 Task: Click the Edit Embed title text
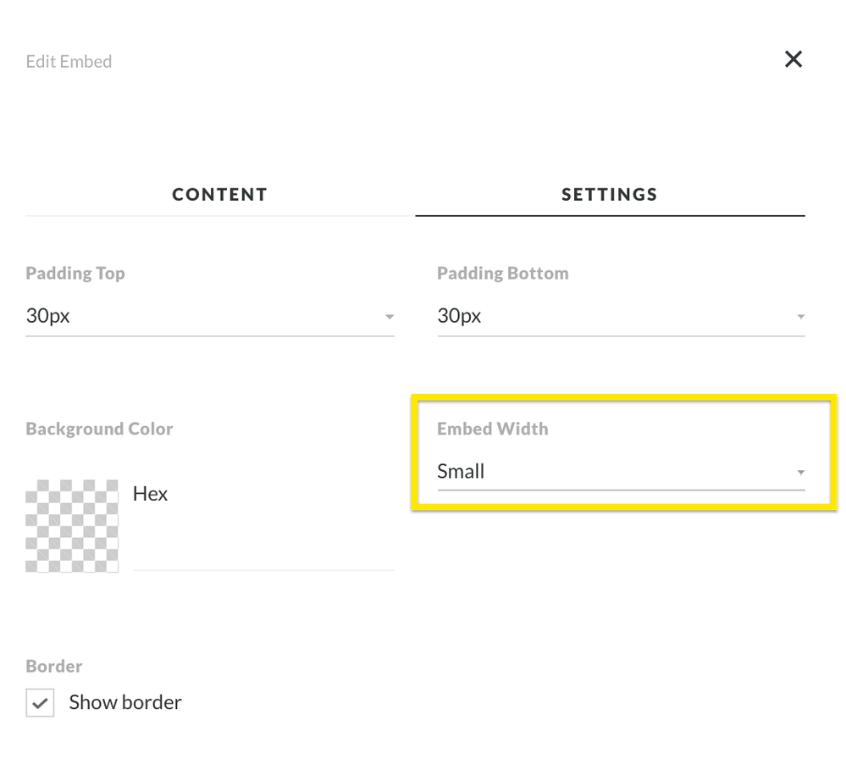click(x=69, y=62)
